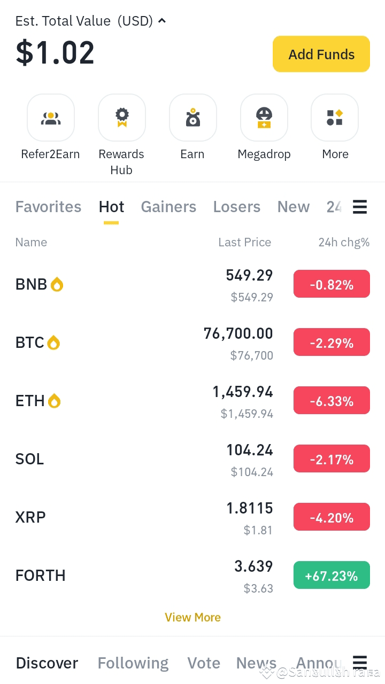Switch to the Gainers tab
This screenshot has height=684, width=385.
[x=168, y=207]
